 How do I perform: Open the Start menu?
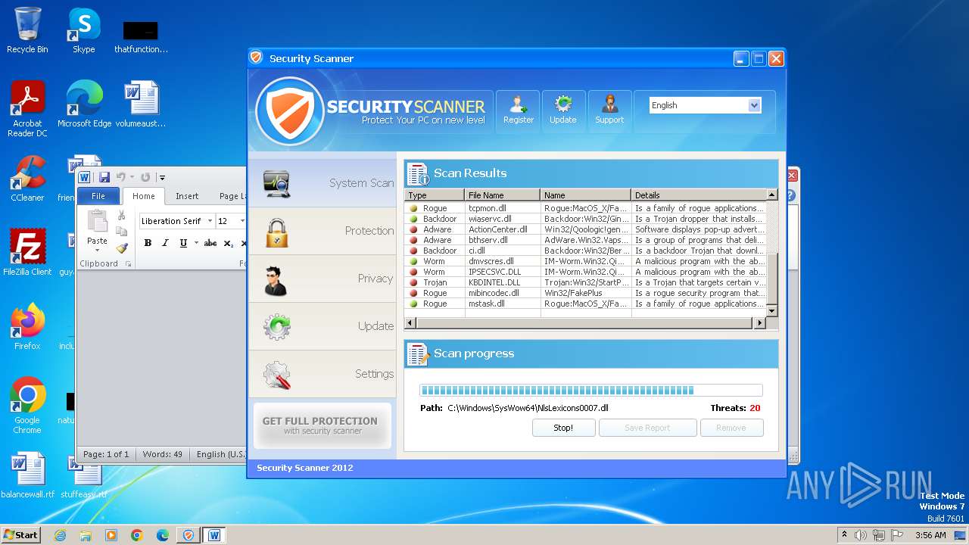point(20,534)
